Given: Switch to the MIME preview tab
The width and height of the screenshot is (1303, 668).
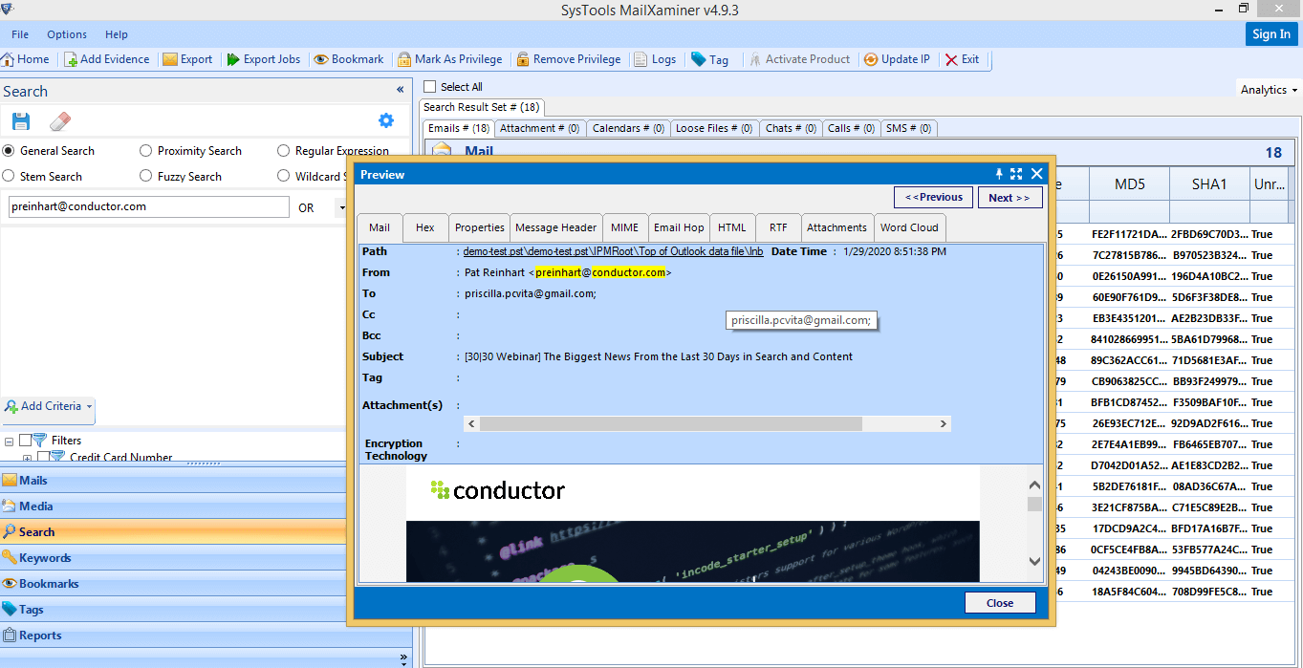Looking at the screenshot, I should pyautogui.click(x=625, y=227).
